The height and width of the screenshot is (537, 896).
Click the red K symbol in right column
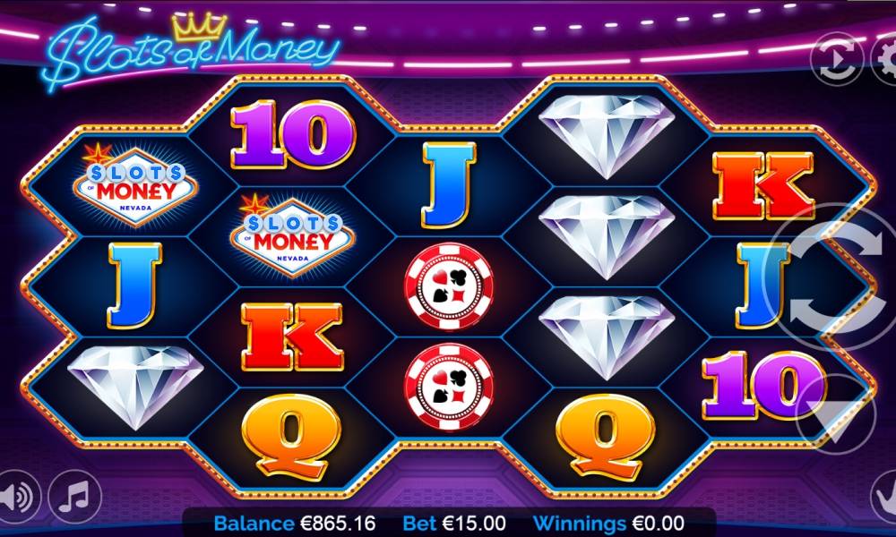tap(763, 186)
